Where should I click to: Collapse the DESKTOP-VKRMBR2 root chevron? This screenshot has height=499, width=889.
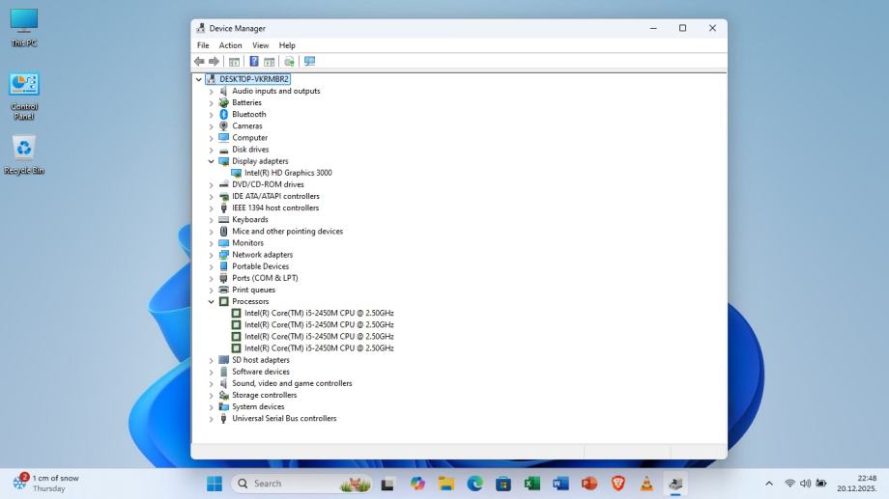point(199,79)
